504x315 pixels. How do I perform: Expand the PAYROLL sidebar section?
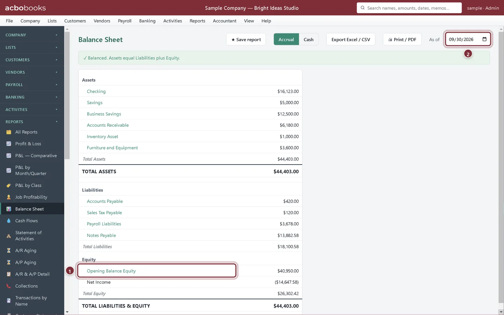tap(32, 85)
